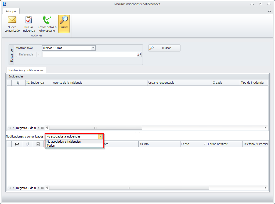Choose No asociados a incidencias option
The width and height of the screenshot is (275, 204).
(x=75, y=142)
